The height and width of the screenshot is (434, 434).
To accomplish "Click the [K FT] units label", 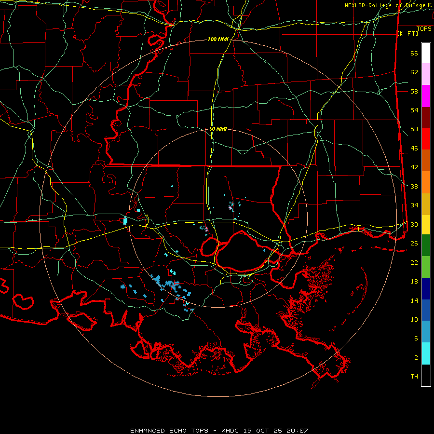I will coord(407,34).
